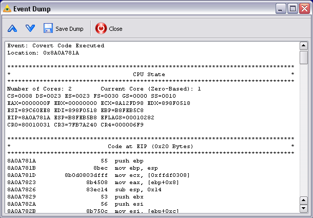Click address 8A0A7829 in disassembly
Viewport: 313px width, 218px height.
coord(22,197)
